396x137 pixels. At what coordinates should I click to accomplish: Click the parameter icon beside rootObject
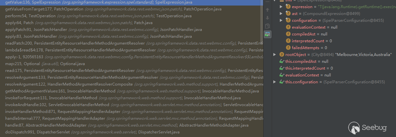pyautogui.click(x=282, y=55)
